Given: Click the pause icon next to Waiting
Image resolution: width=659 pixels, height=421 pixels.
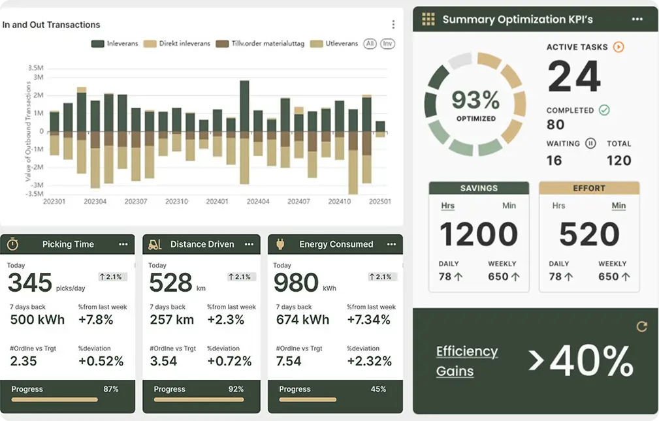Looking at the screenshot, I should (x=590, y=143).
